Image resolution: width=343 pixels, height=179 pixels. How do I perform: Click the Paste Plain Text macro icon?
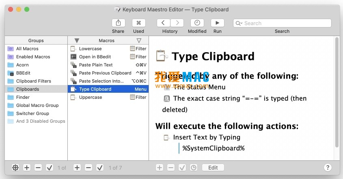point(73,65)
